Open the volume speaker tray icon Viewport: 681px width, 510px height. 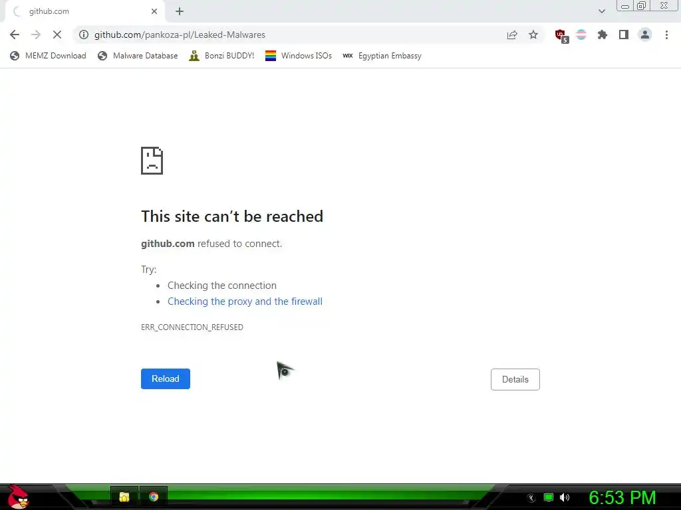click(x=565, y=497)
